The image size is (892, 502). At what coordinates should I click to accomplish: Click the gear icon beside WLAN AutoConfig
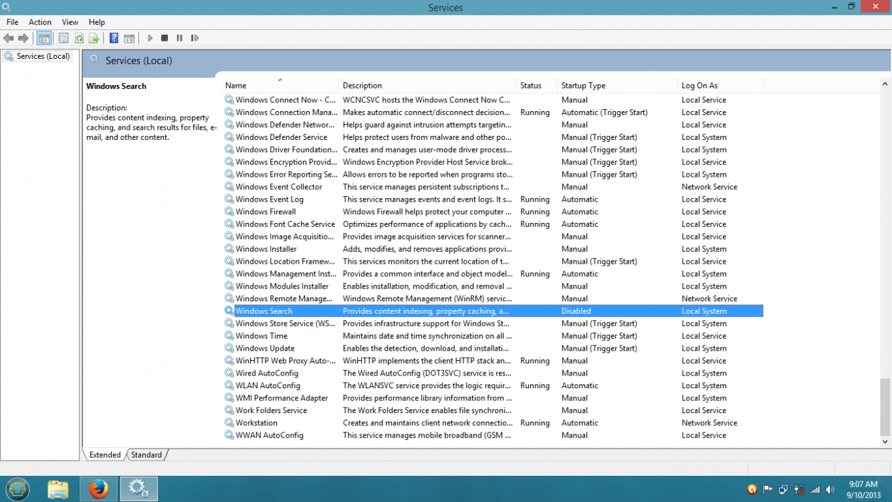[229, 386]
